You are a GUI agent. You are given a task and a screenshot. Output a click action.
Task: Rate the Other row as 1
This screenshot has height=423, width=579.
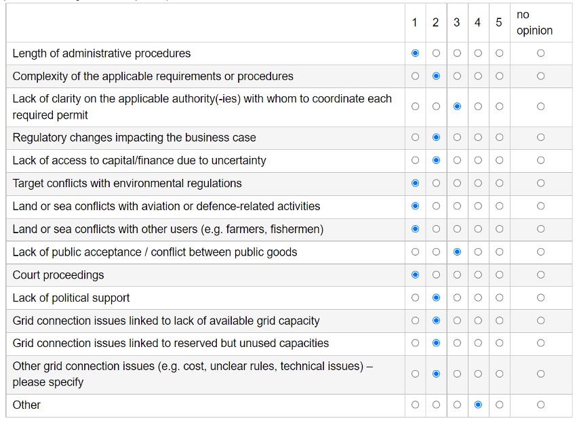click(x=415, y=405)
